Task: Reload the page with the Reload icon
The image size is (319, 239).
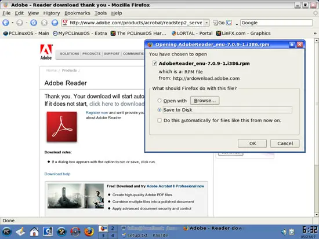Action: click(34, 23)
